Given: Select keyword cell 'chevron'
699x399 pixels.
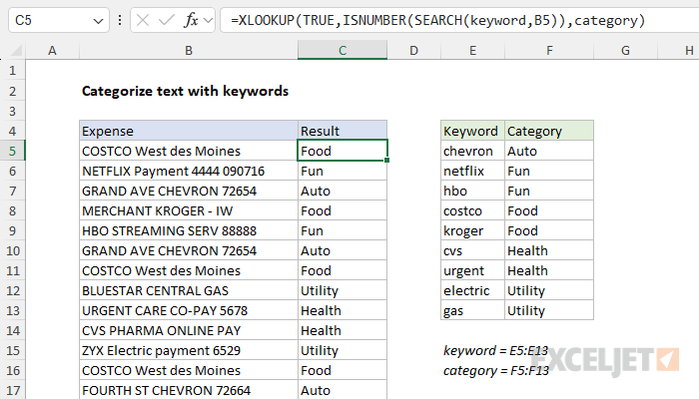Looking at the screenshot, I should [x=472, y=151].
